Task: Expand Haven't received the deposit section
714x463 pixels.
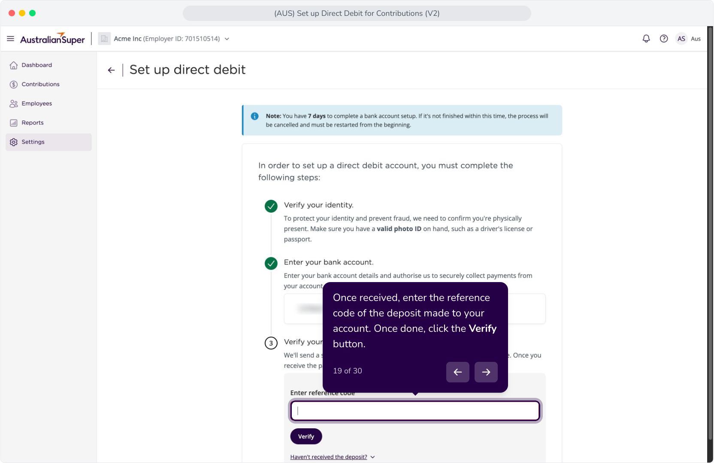Action: click(333, 457)
